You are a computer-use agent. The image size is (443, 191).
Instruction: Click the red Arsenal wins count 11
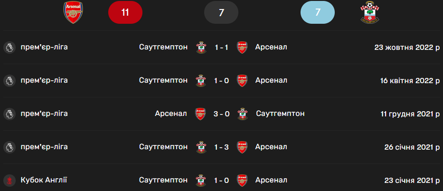125,13
